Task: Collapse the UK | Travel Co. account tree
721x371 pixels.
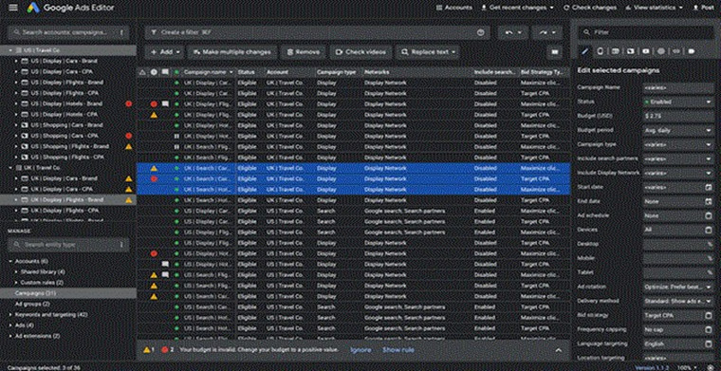Action: [x=10, y=168]
